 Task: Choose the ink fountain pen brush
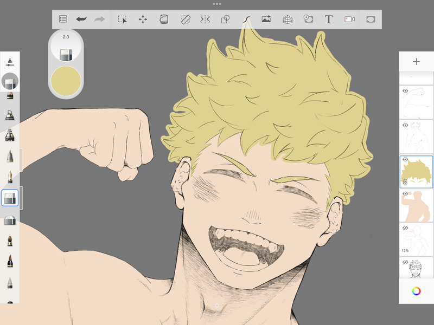tap(10, 177)
